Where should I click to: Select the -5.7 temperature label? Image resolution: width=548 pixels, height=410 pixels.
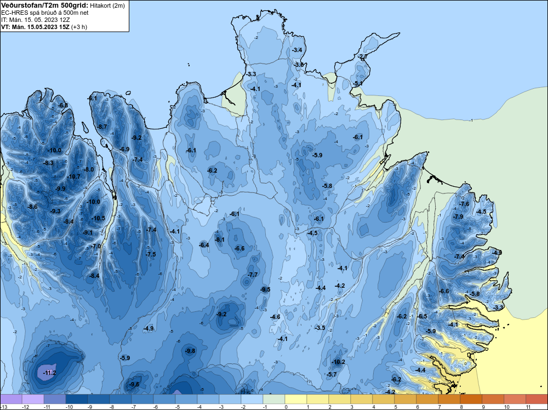click(x=332, y=374)
